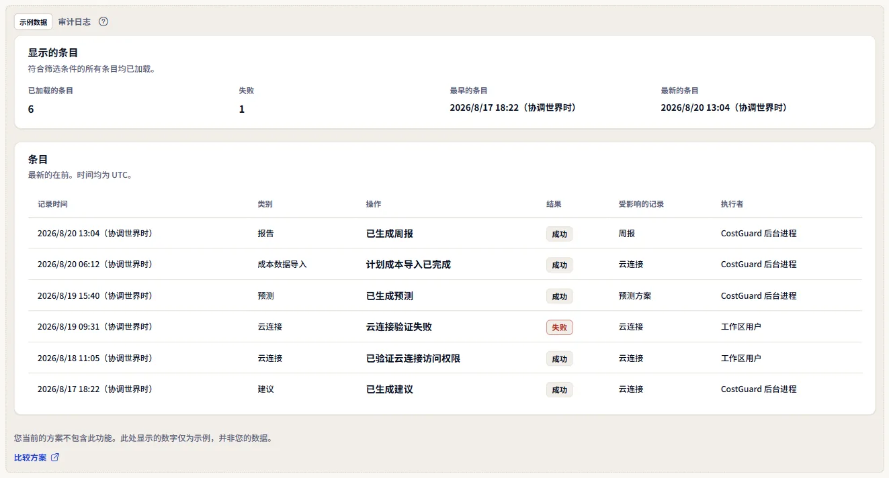The width and height of the screenshot is (889, 478).
Task: Click the 预测方案 affected record cell
Action: (x=635, y=296)
